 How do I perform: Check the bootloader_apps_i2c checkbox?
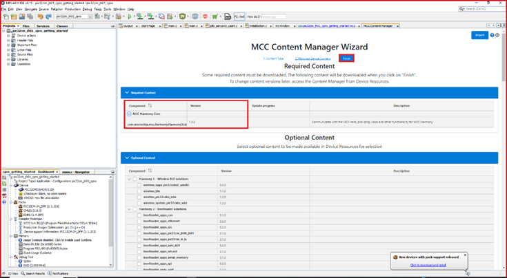tap(139, 227)
